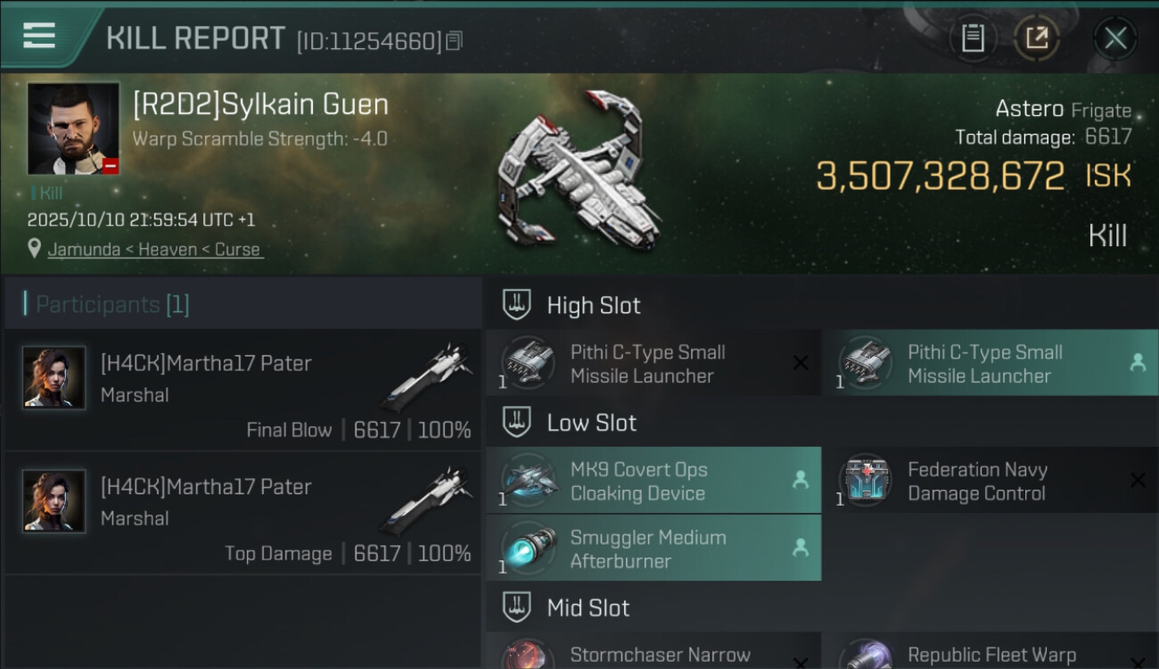Open the hamburger menu icon
The height and width of the screenshot is (669, 1159).
point(39,37)
